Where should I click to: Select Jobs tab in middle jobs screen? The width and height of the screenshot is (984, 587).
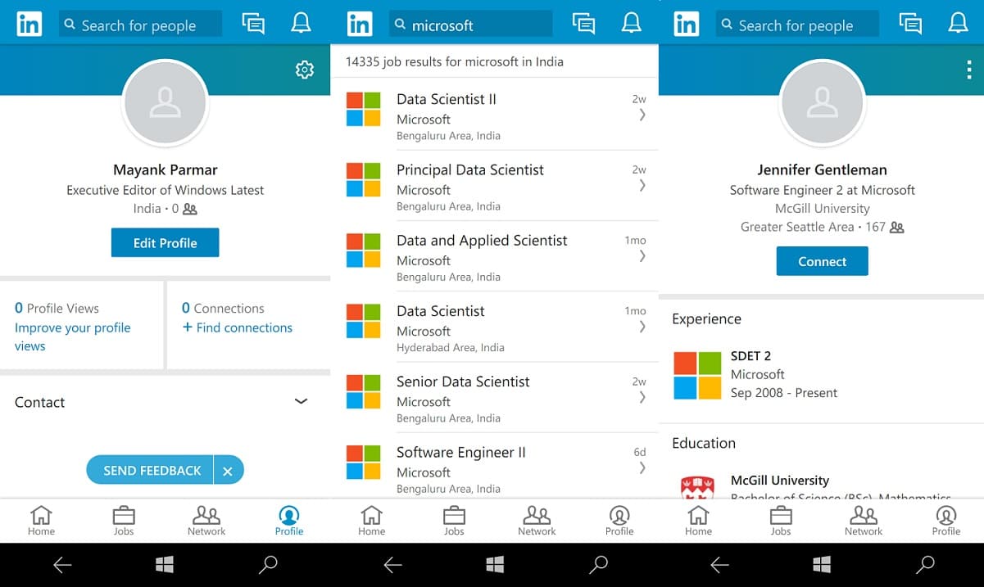click(454, 521)
